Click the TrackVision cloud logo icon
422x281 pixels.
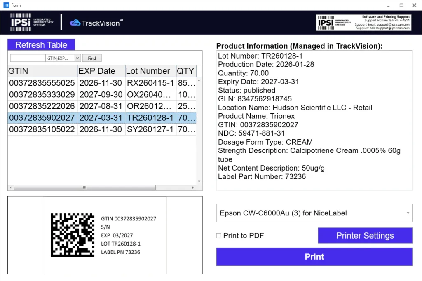pos(75,23)
